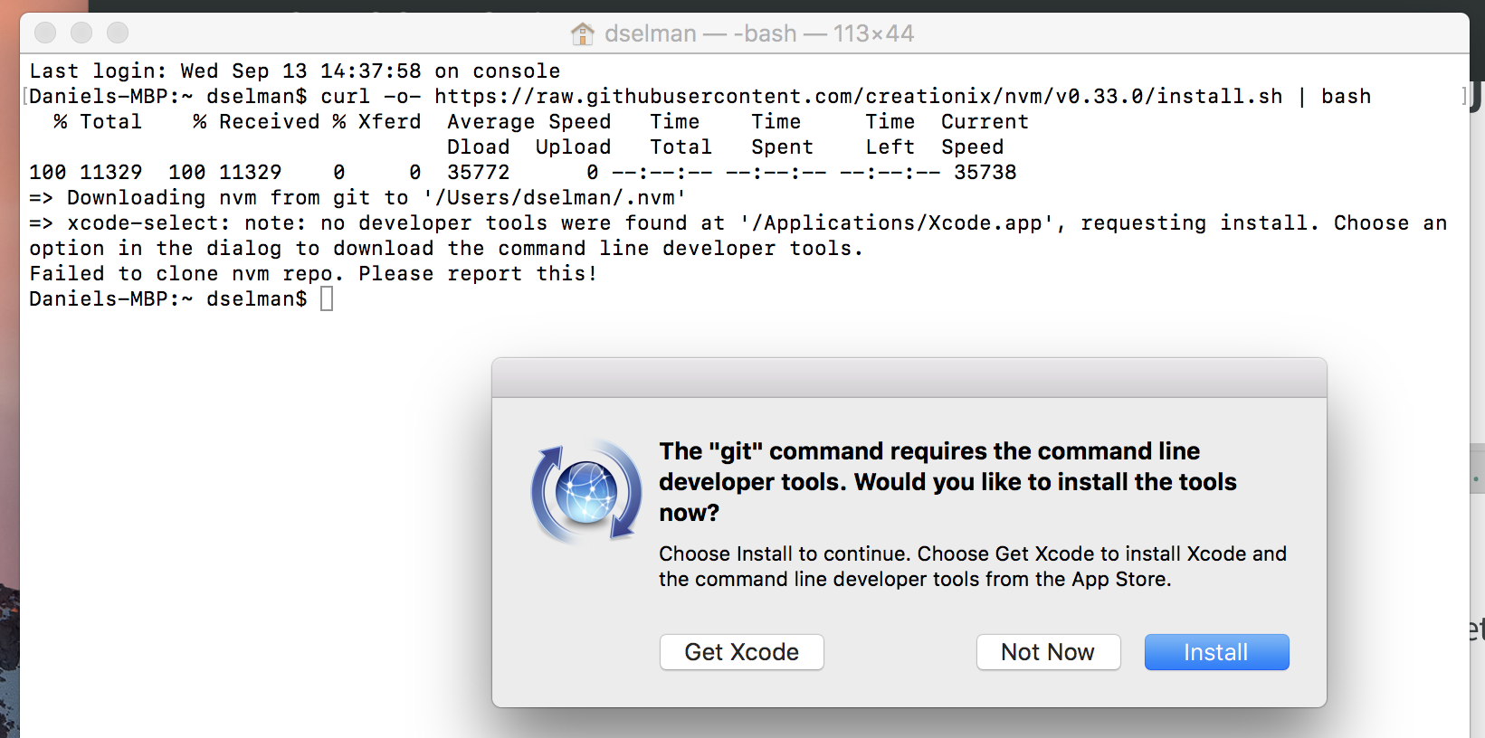Click the Average Speed column header in curl output

coord(529,121)
